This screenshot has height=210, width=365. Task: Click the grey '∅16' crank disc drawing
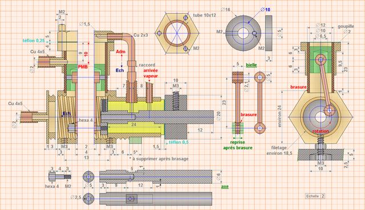pos(244,33)
